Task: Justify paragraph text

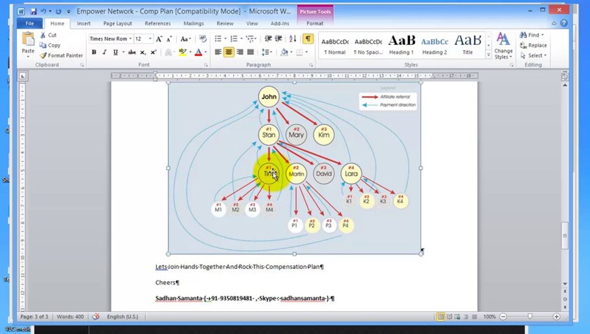Action: pos(250,52)
